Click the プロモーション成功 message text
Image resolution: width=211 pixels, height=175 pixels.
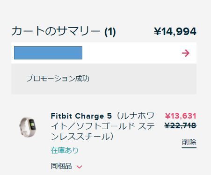(x=58, y=79)
